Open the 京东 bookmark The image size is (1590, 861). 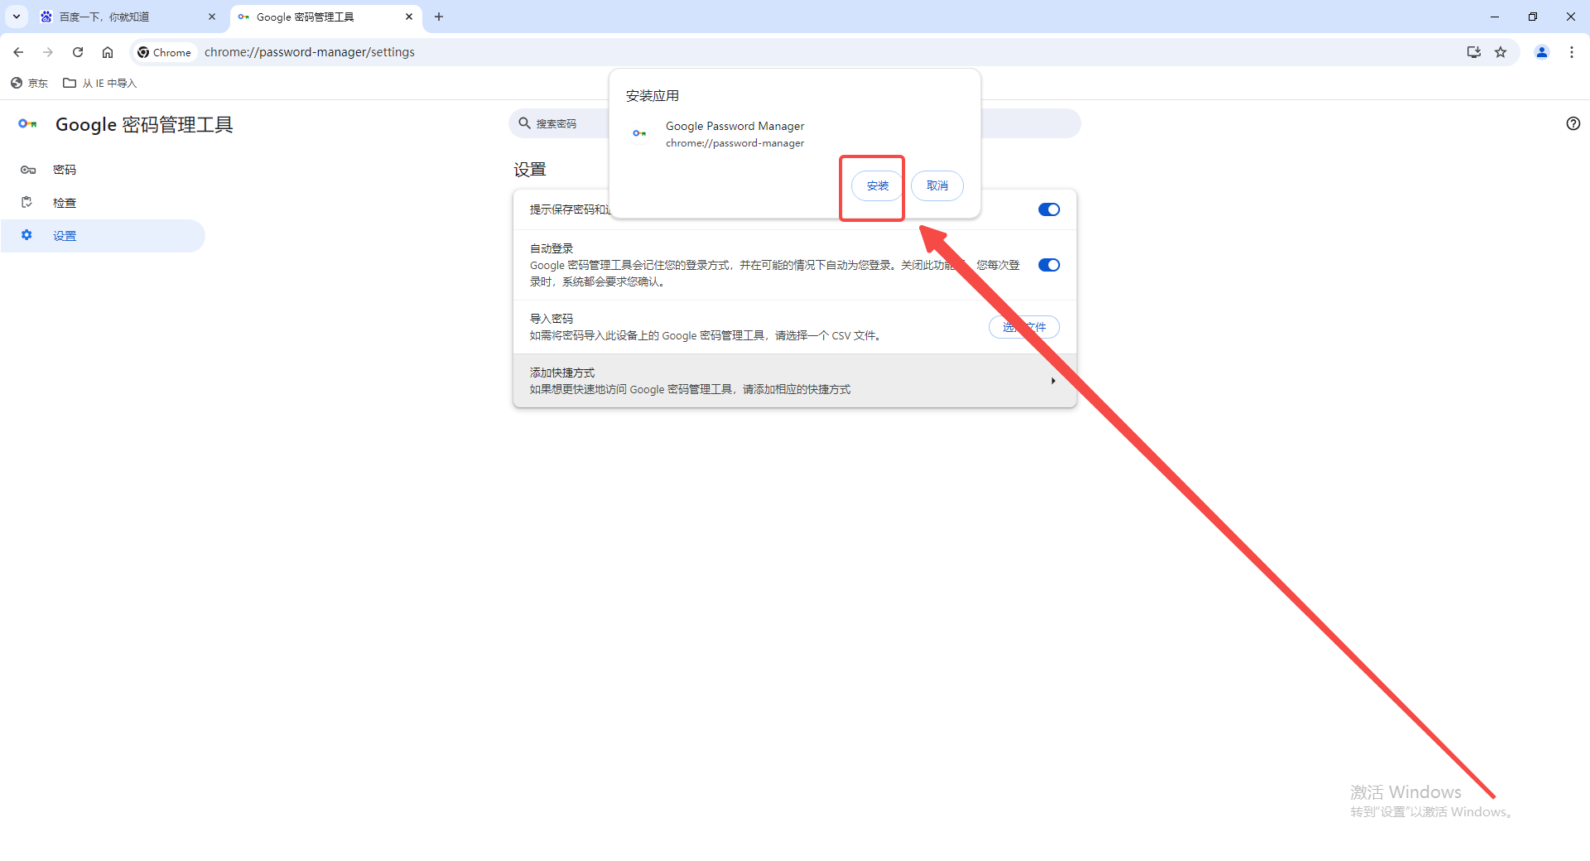[x=30, y=83]
